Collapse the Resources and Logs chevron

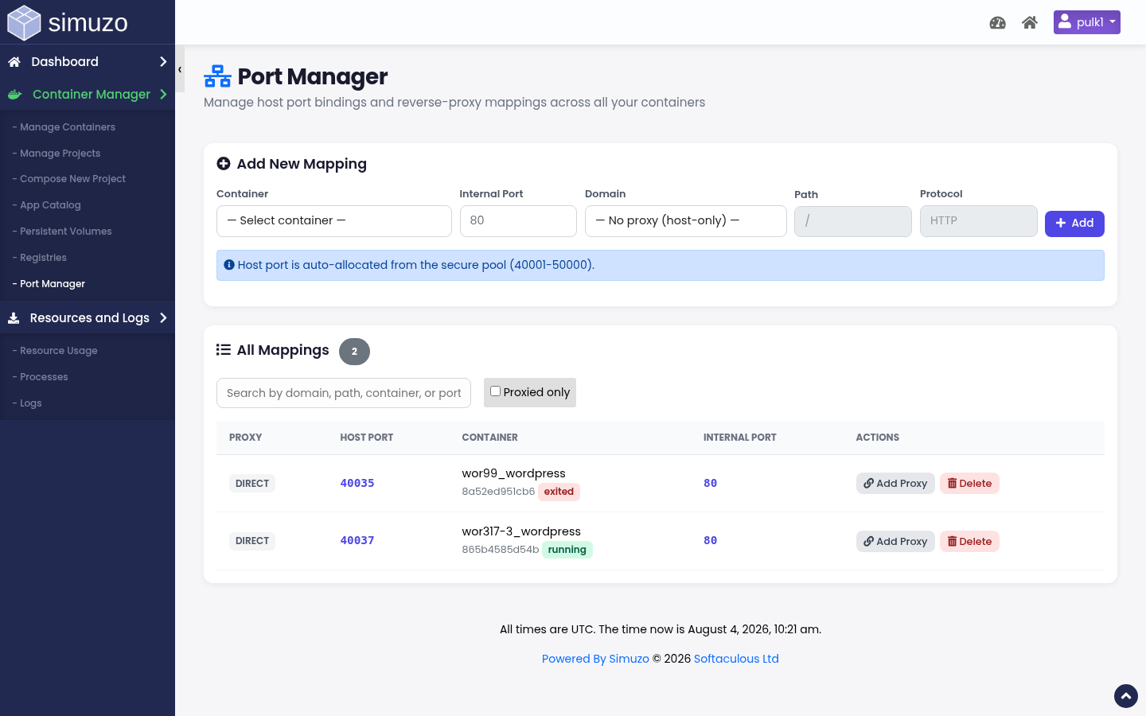coord(162,318)
